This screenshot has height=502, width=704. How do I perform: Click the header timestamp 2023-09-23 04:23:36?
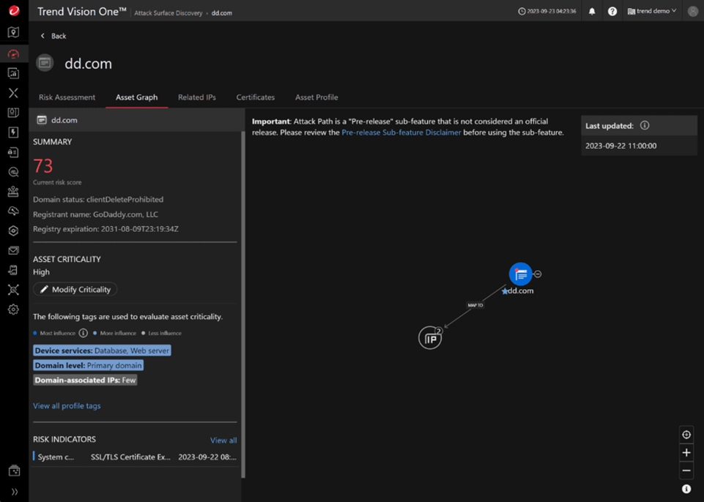click(547, 11)
